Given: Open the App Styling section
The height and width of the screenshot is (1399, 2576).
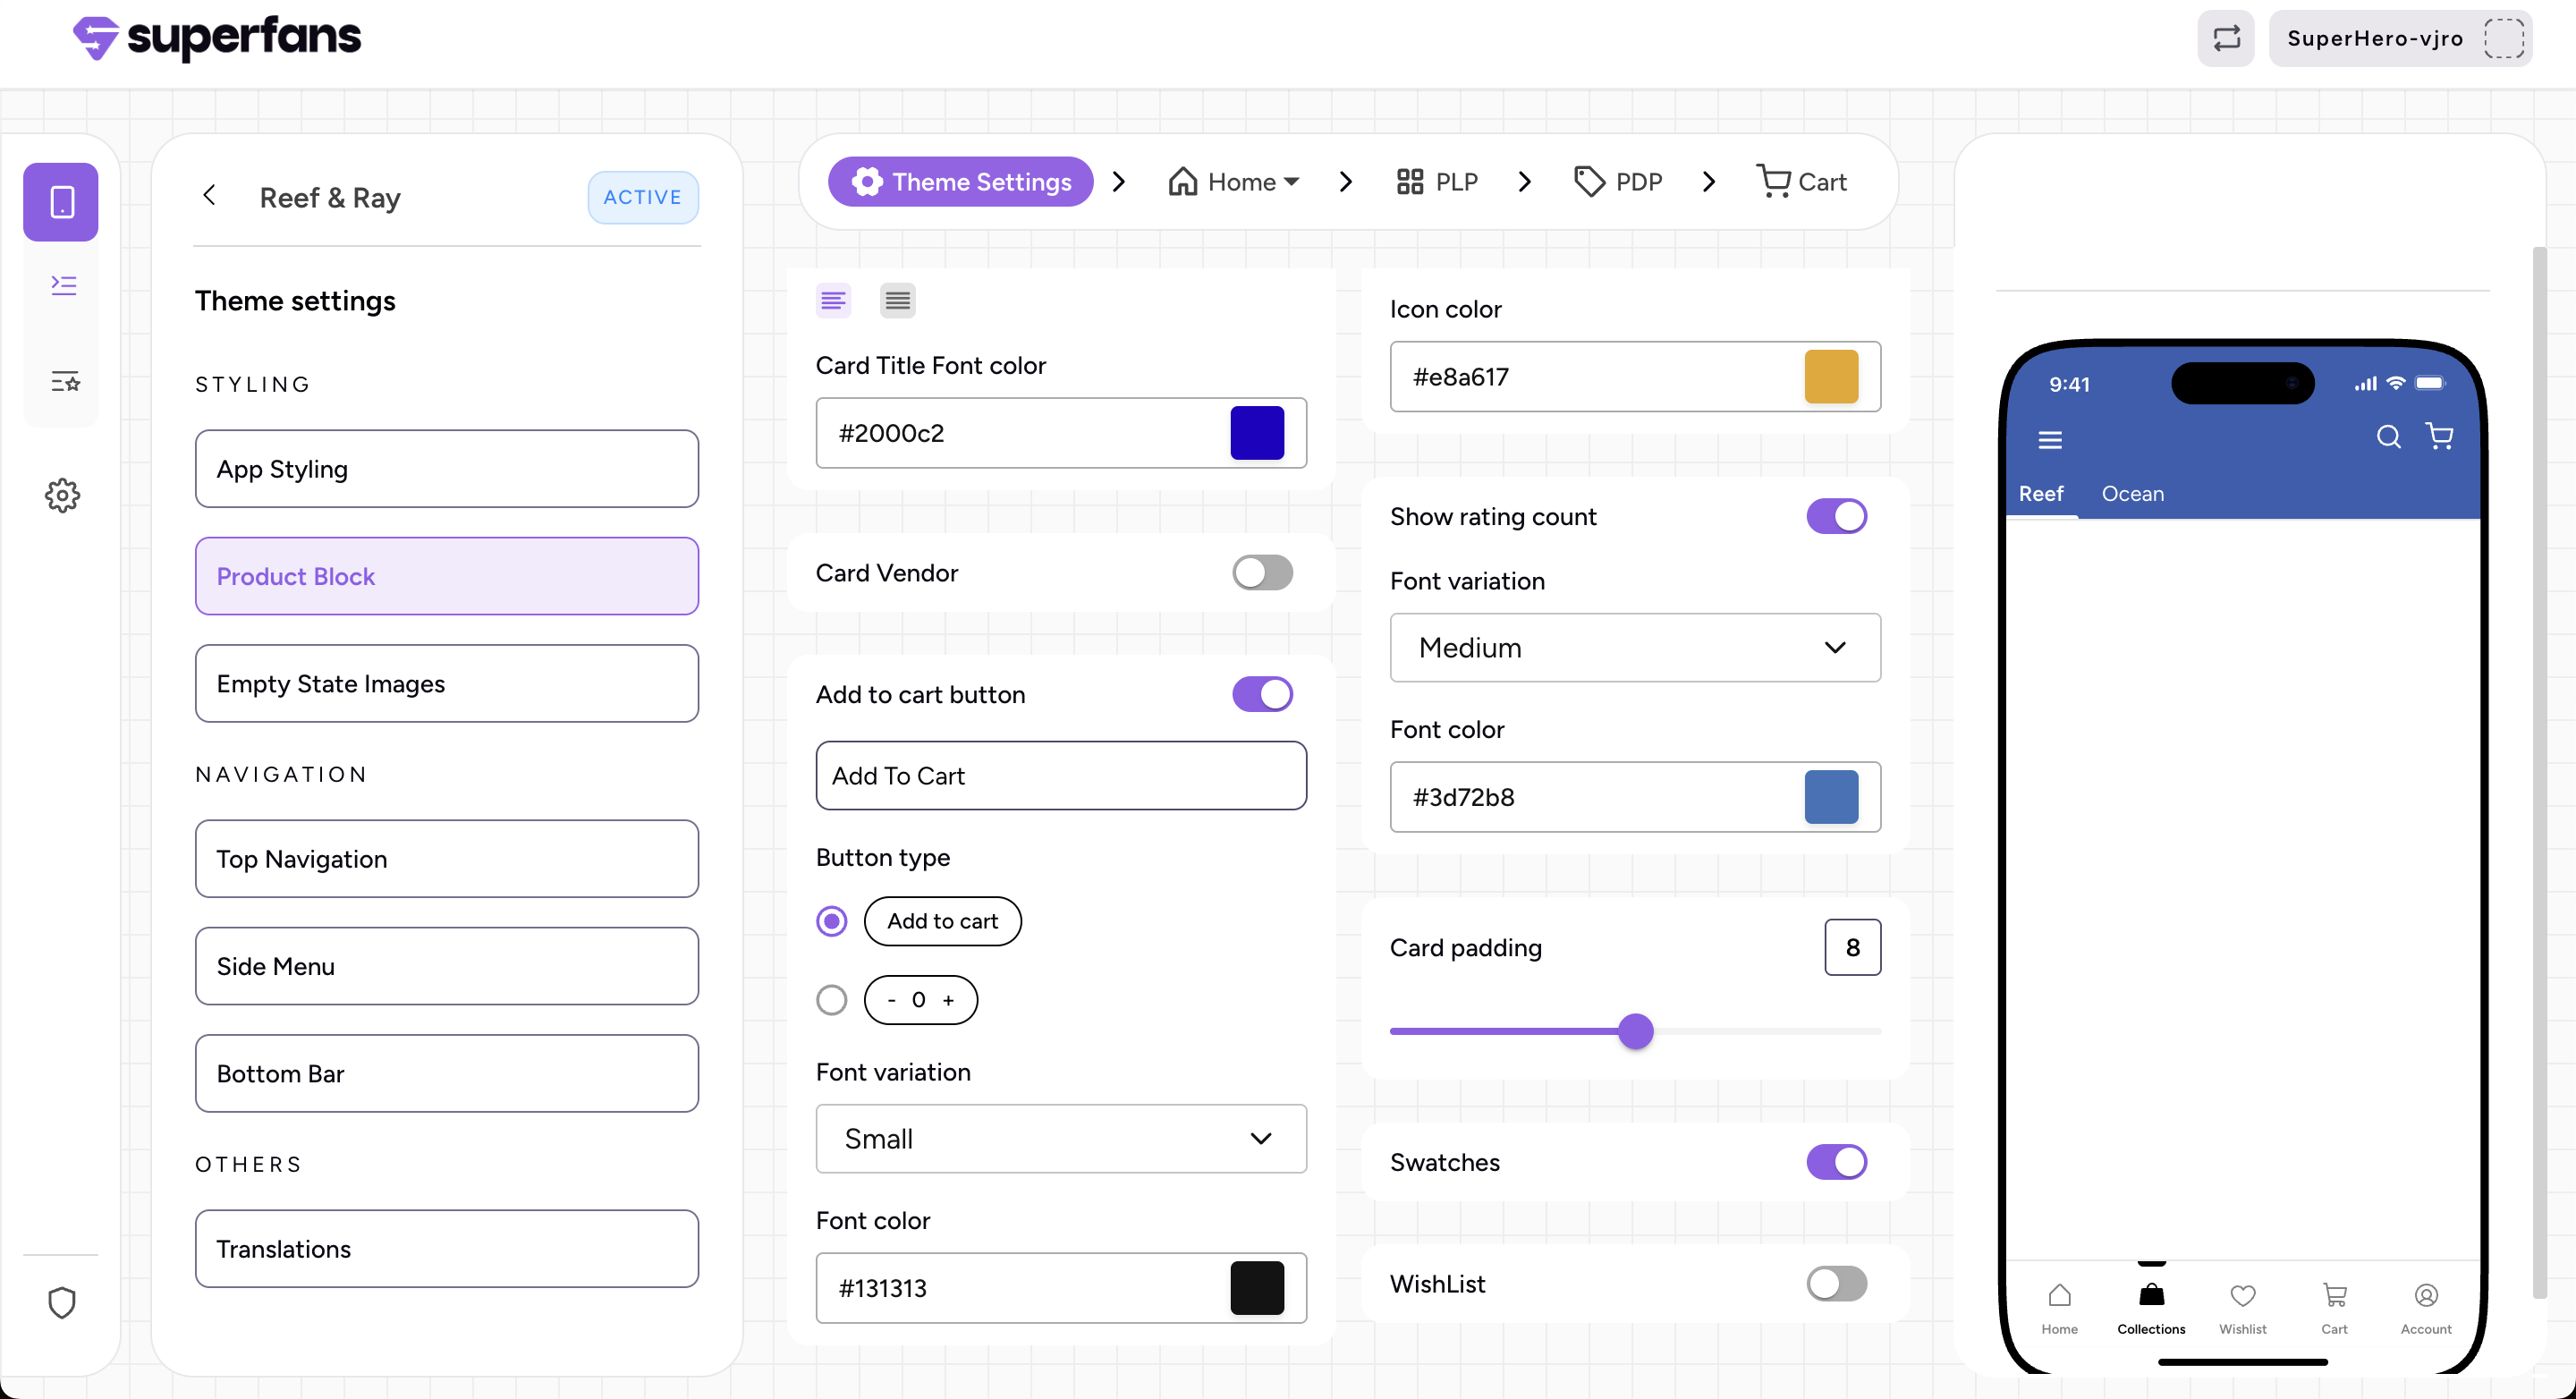Looking at the screenshot, I should [446, 469].
